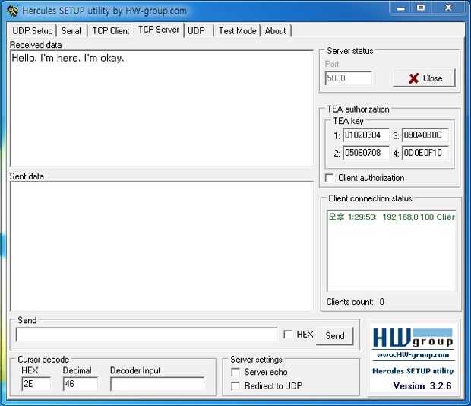Click the Version 3.2.6 text
This screenshot has height=406, width=471.
point(422,386)
